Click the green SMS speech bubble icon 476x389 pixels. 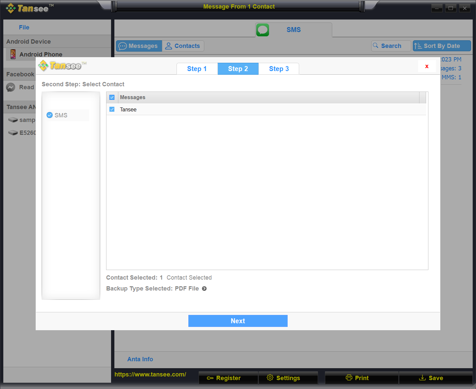[262, 30]
